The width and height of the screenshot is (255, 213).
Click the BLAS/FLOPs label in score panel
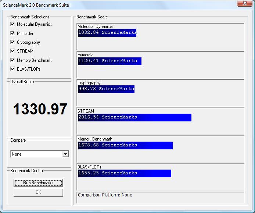click(x=89, y=167)
